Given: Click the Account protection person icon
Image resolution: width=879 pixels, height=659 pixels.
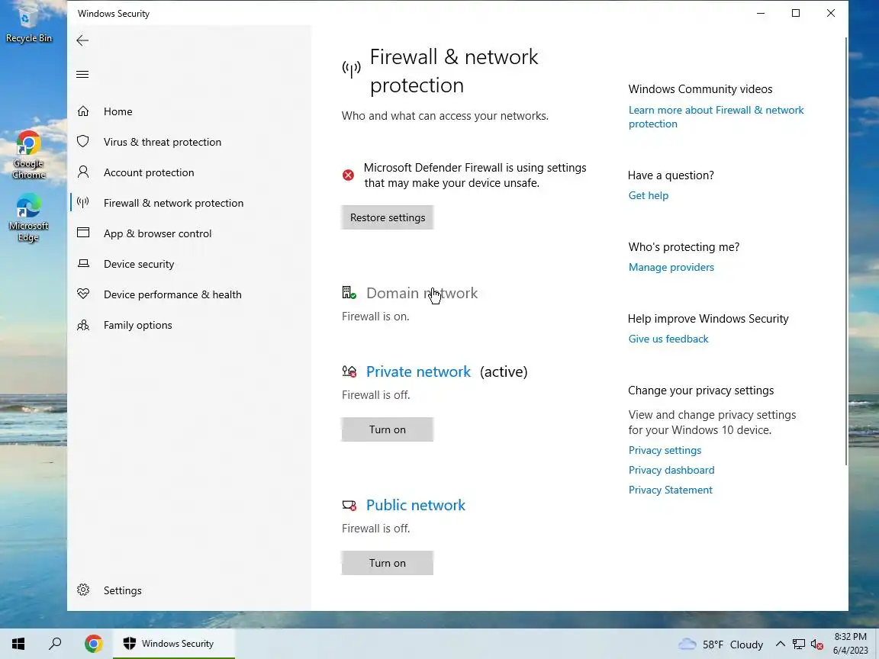Looking at the screenshot, I should (x=83, y=172).
